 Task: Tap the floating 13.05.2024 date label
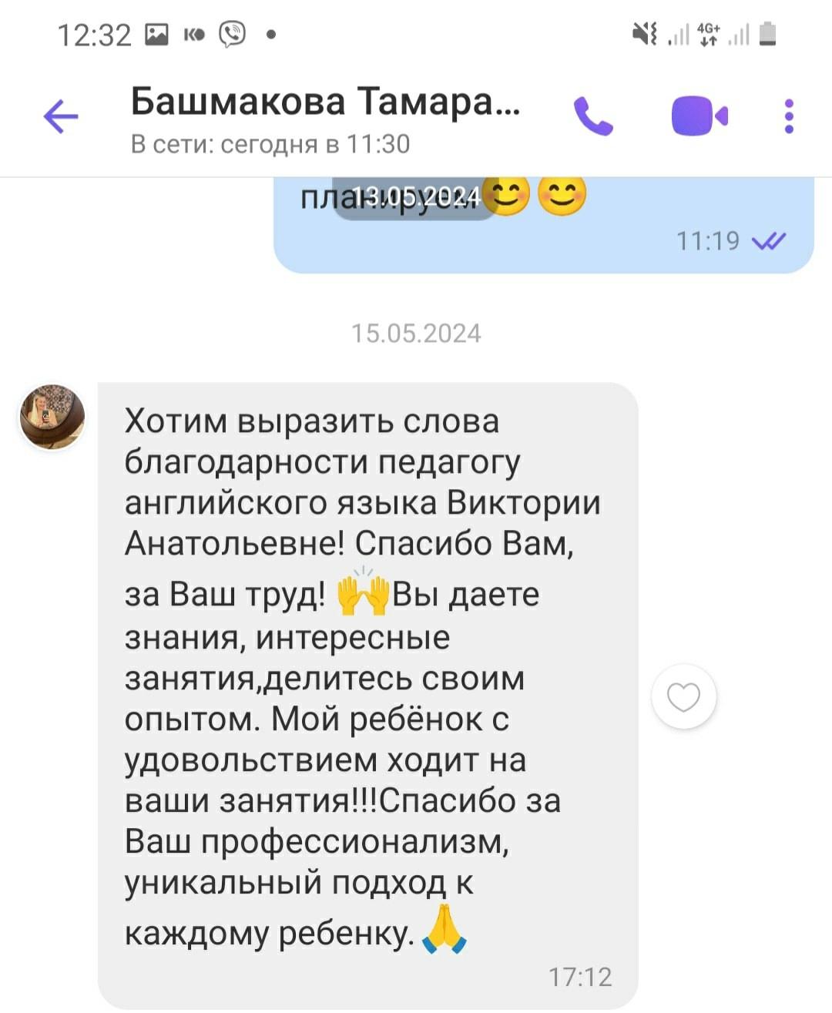pos(414,197)
